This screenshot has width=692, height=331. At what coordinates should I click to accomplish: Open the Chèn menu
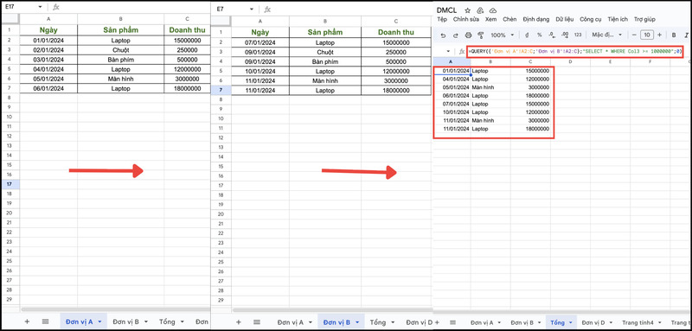(509, 19)
